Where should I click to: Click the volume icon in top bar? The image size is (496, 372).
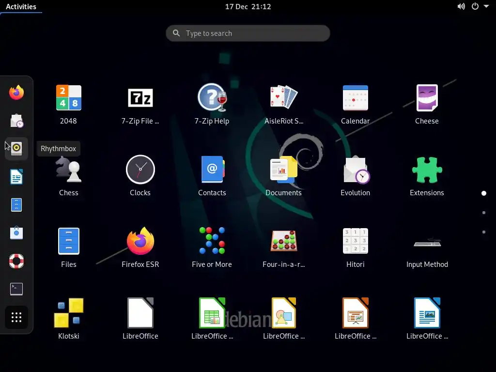click(x=461, y=6)
